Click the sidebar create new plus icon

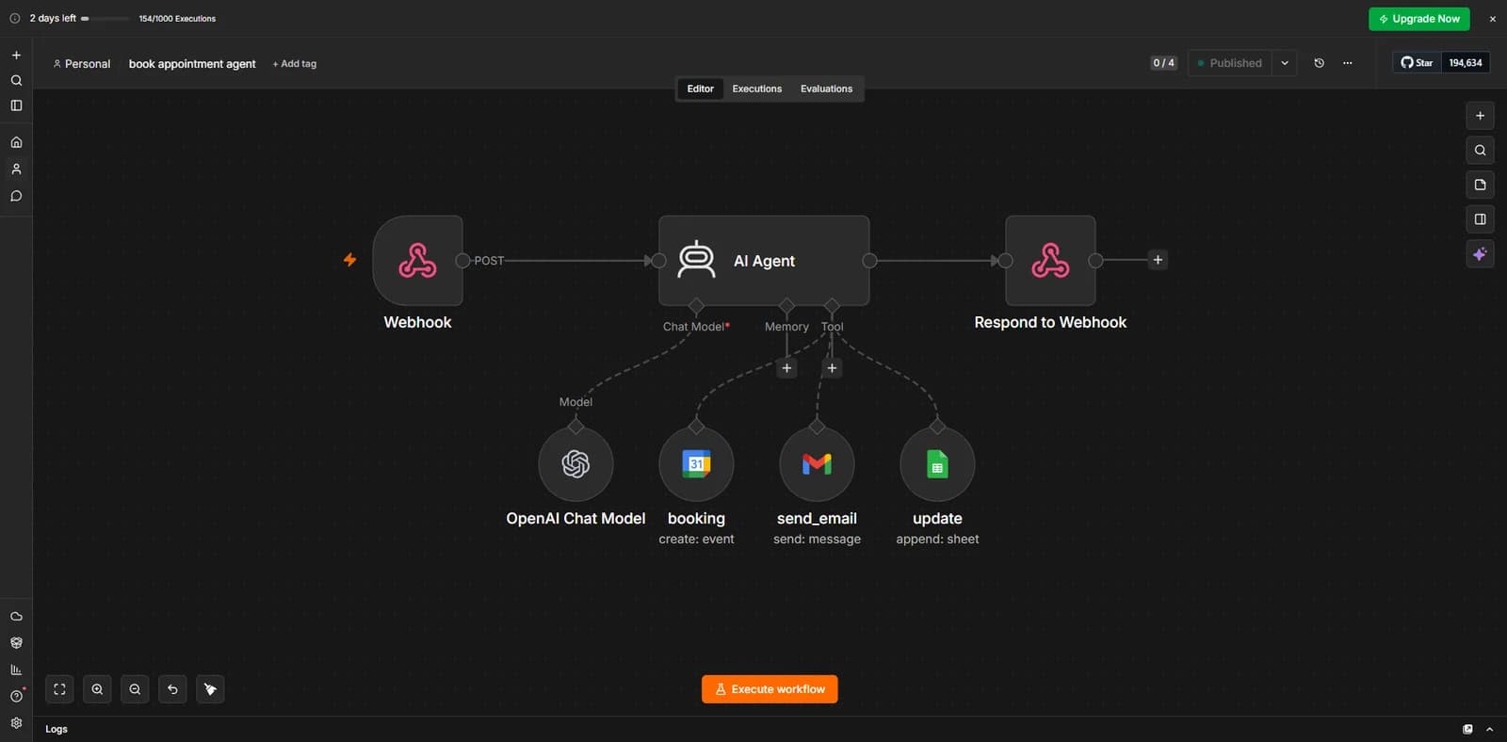click(16, 55)
